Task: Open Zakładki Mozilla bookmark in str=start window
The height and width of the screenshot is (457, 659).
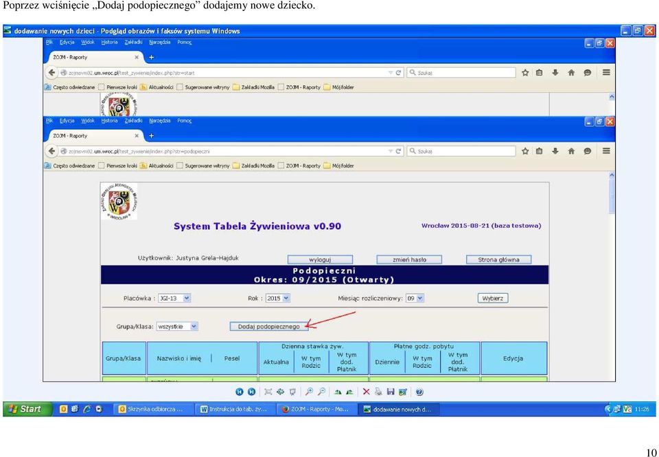Action: click(253, 87)
